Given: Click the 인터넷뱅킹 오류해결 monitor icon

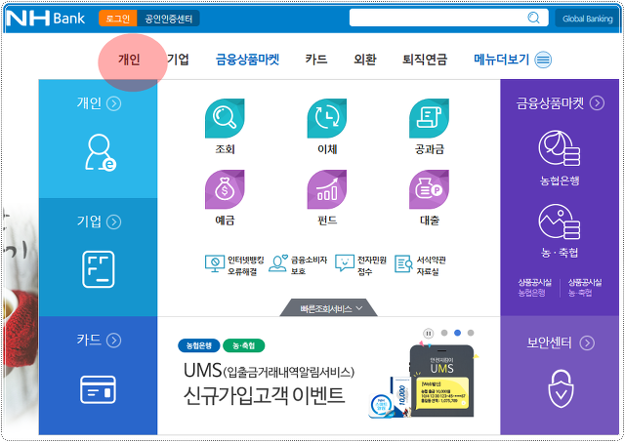Looking at the screenshot, I should tap(215, 264).
